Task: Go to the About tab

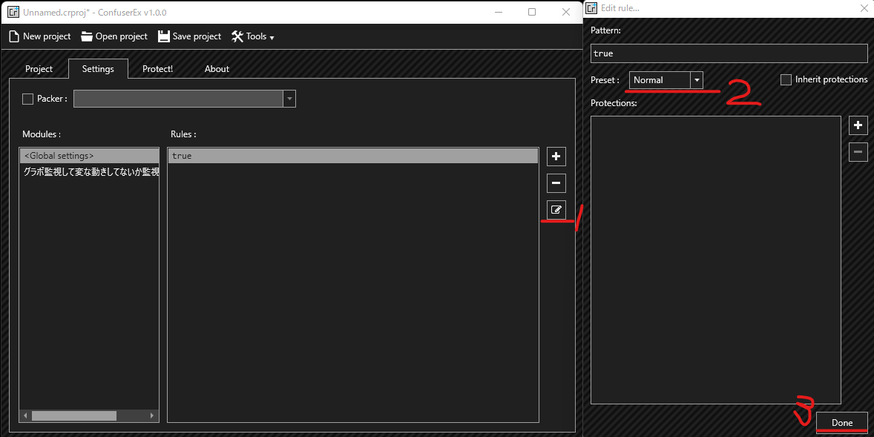Action: pyautogui.click(x=217, y=69)
